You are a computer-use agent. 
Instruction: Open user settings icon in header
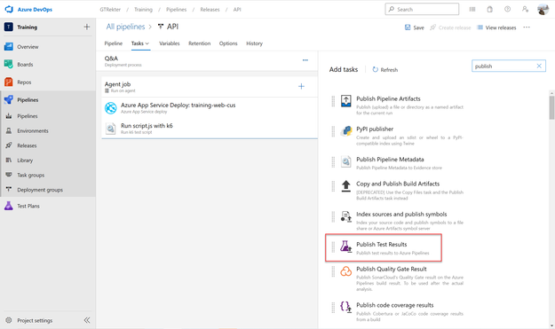click(x=526, y=9)
